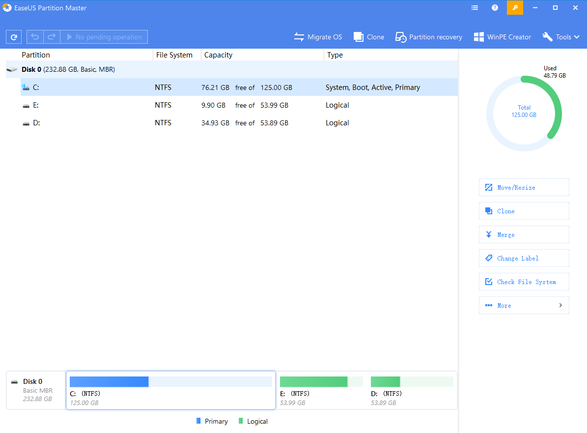Image resolution: width=587 pixels, height=433 pixels.
Task: Open the help question mark icon
Action: point(495,8)
